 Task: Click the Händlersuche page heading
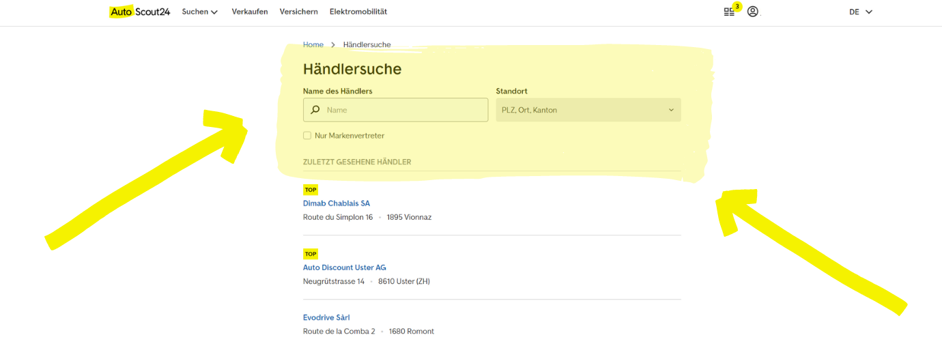352,69
